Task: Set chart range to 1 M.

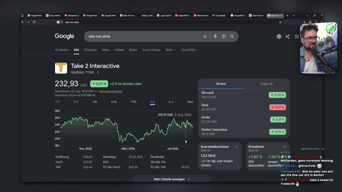Action: coord(95,102)
